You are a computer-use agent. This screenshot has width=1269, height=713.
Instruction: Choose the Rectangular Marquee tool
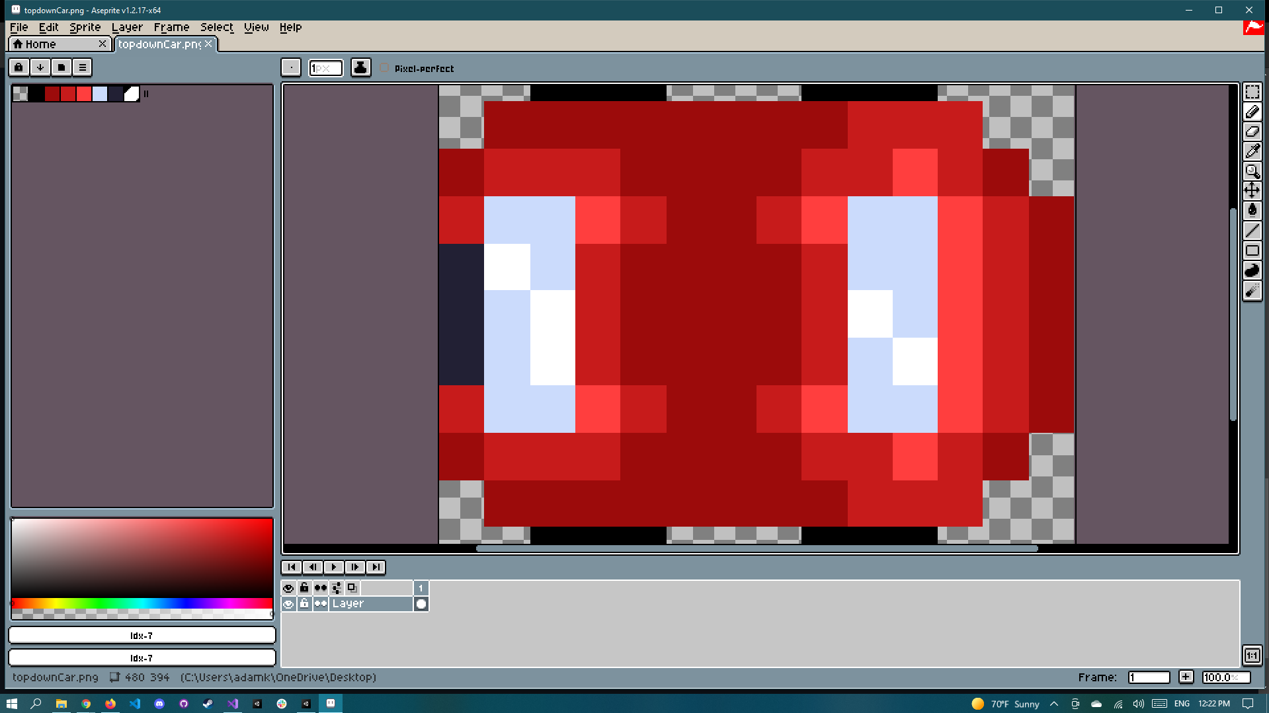pos(1252,92)
